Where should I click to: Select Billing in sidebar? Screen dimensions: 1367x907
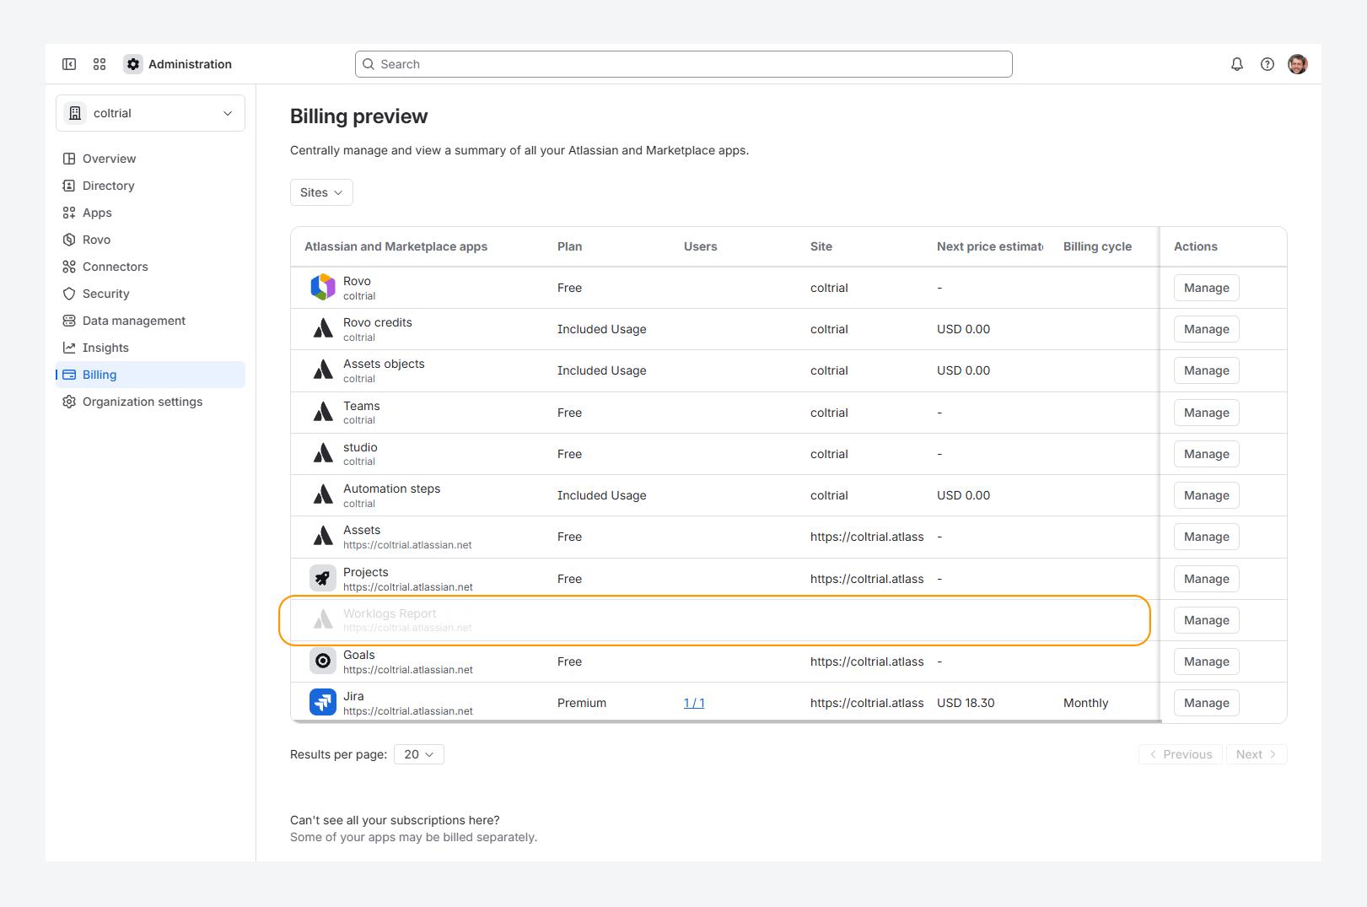150,375
